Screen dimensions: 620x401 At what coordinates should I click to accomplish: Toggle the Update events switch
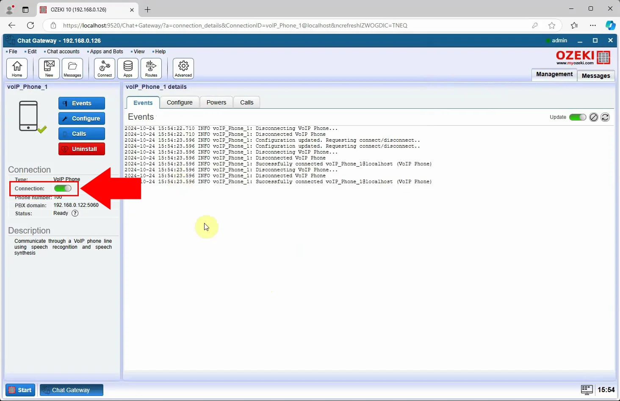coord(578,117)
